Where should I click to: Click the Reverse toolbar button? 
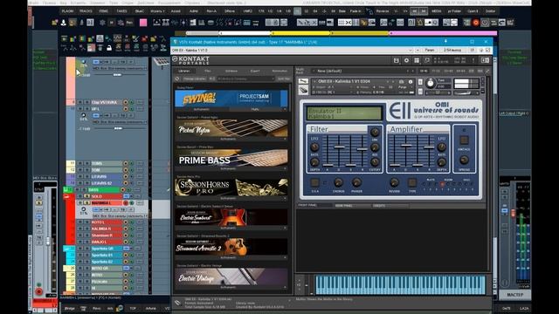coord(383,11)
